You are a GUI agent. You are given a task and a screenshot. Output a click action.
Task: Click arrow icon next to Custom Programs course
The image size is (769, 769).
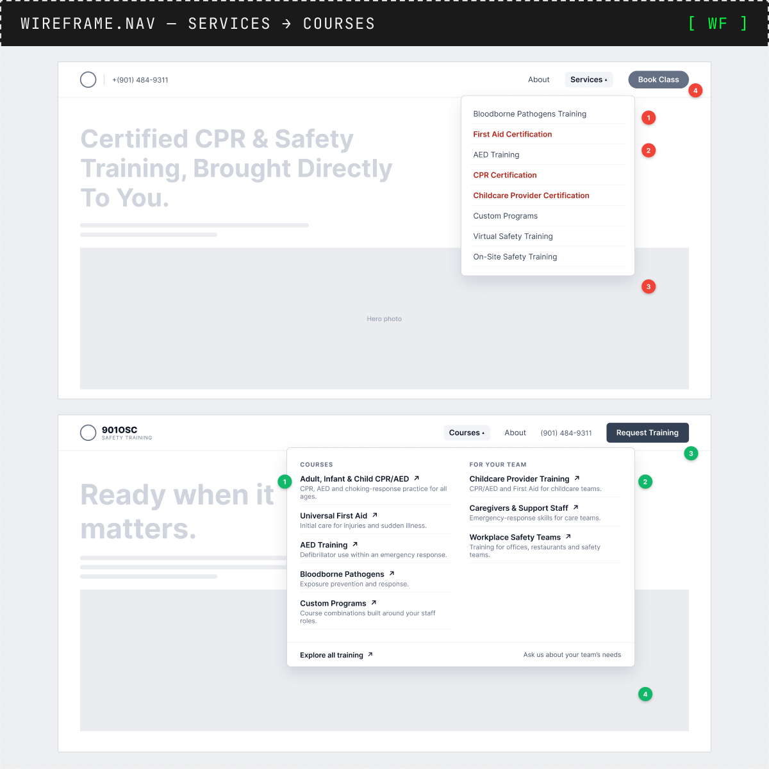(374, 603)
